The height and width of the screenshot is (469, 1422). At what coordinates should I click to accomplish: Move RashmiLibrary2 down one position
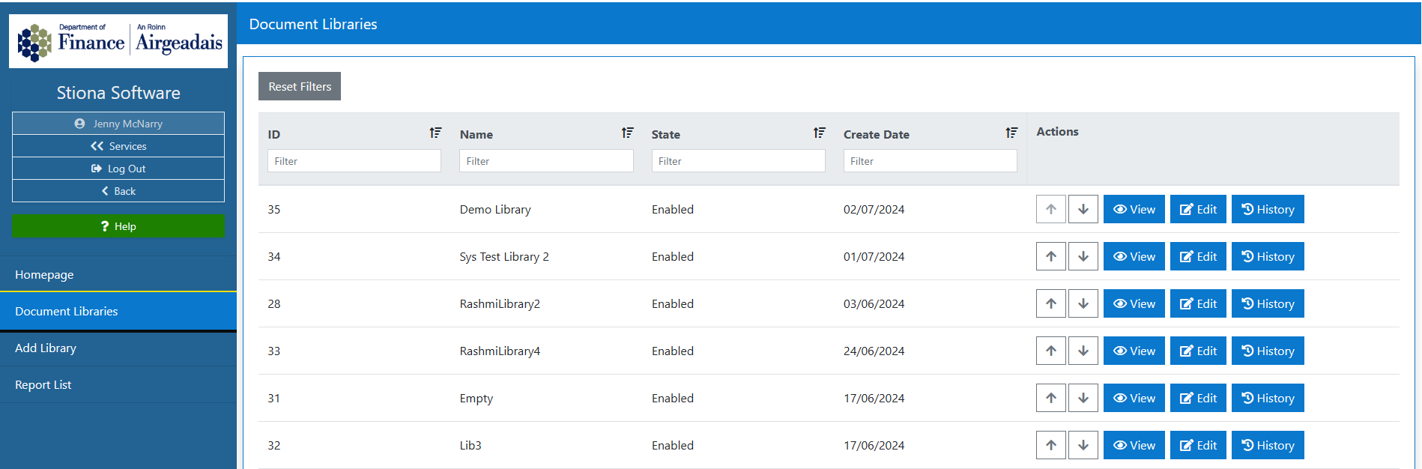[x=1083, y=303]
